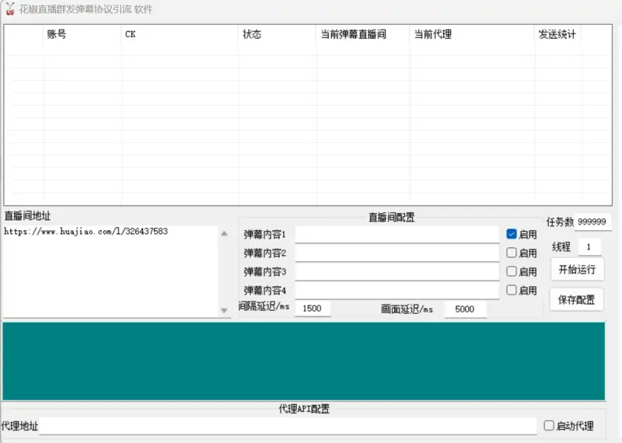
Task: Click the 发送统计 column header
Action: [557, 35]
